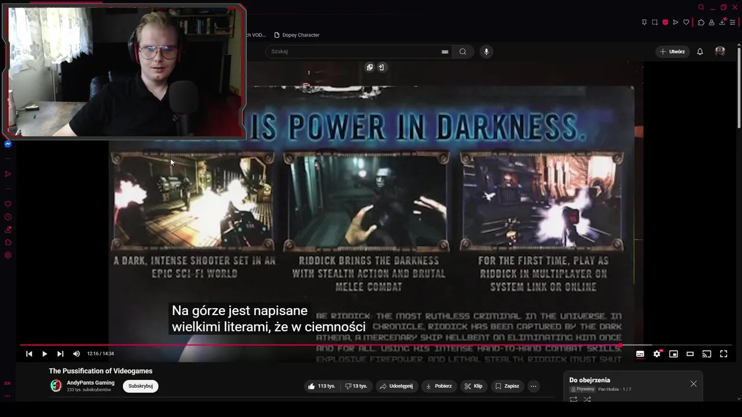The image size is (742, 417).
Task: Open video settings gear with HD badge
Action: click(657, 354)
